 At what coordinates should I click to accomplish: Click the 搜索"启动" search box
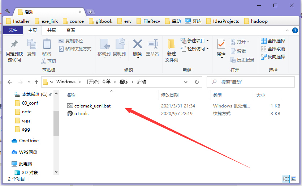[x=251, y=82]
